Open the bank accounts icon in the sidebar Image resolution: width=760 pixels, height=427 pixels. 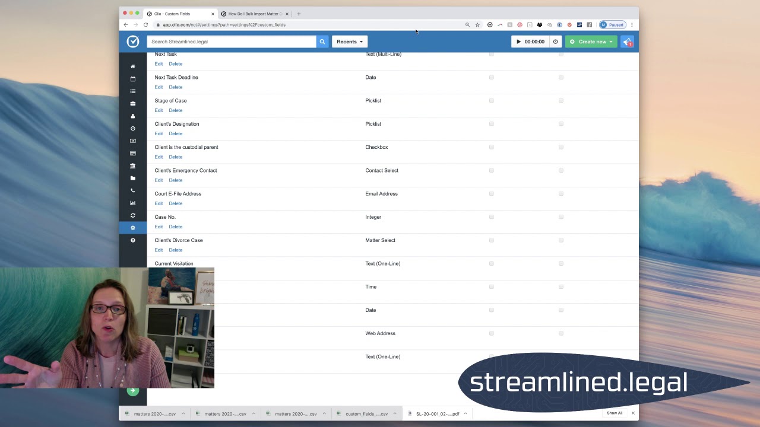click(x=133, y=166)
